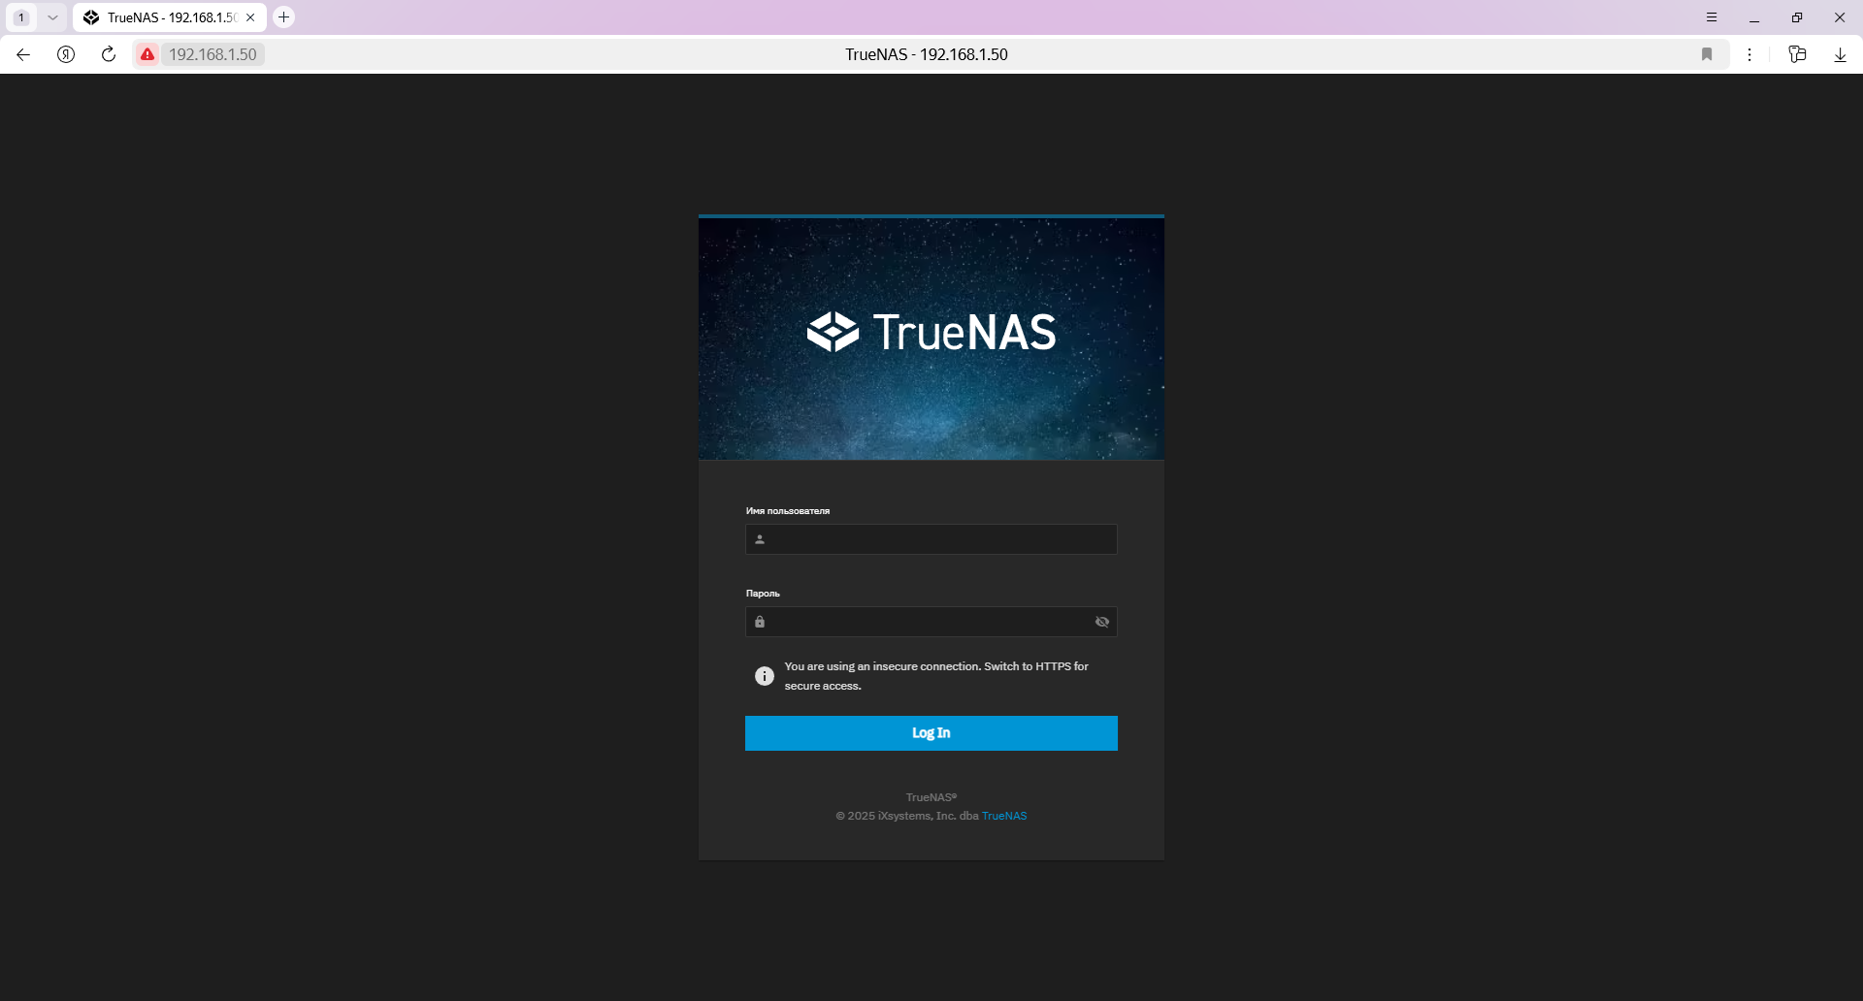The image size is (1863, 1001).
Task: Open the browser collections icon
Action: pyautogui.click(x=1797, y=54)
